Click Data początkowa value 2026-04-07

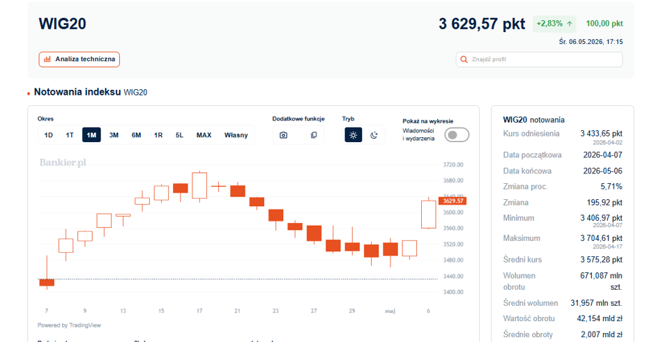603,155
